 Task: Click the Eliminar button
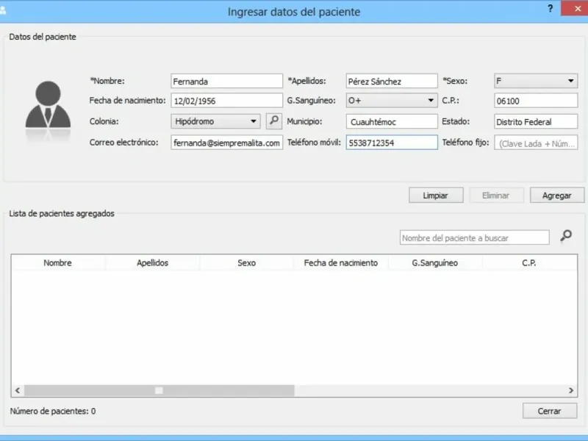pos(497,195)
